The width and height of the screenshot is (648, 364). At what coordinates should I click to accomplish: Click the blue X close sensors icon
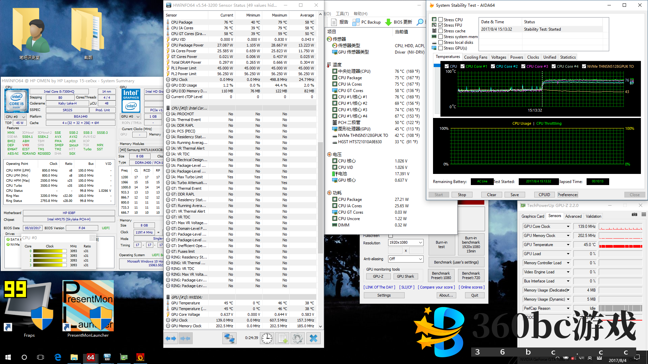click(x=314, y=338)
